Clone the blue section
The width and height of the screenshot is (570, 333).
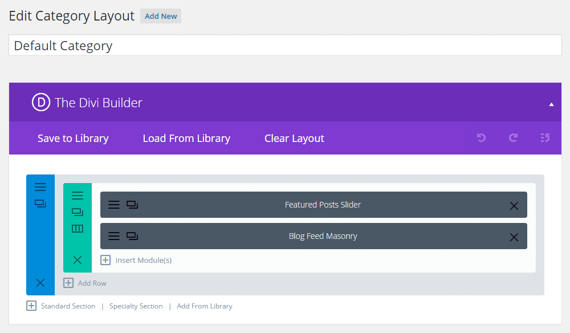click(x=40, y=204)
